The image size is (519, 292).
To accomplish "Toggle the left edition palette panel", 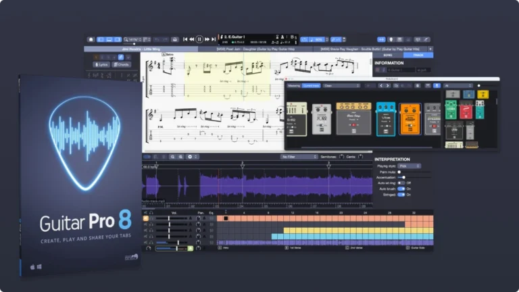I will 101,39.
